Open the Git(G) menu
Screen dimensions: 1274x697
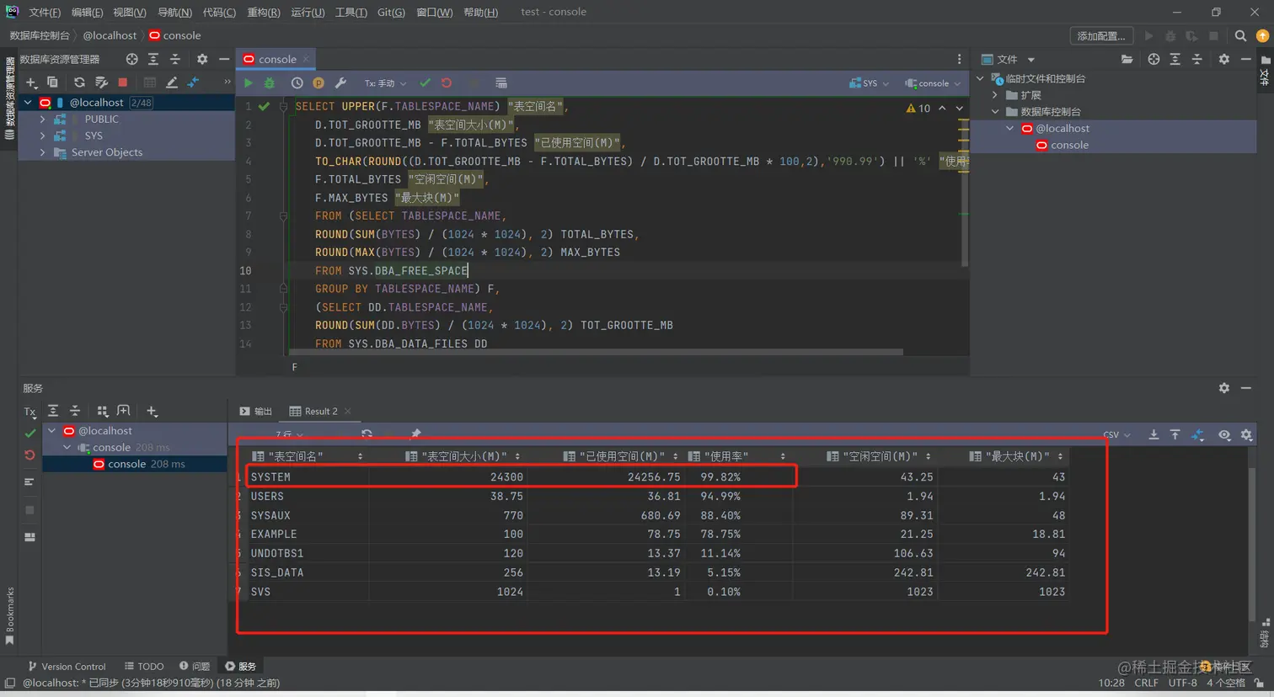(x=391, y=12)
